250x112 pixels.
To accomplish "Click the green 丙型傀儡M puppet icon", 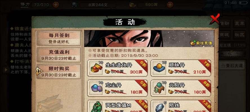I will [96, 107].
